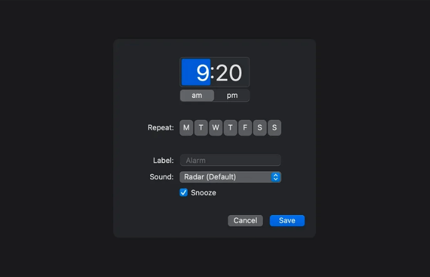Uncheck the Snooze checkbox
Image resolution: width=430 pixels, height=277 pixels.
tap(184, 193)
